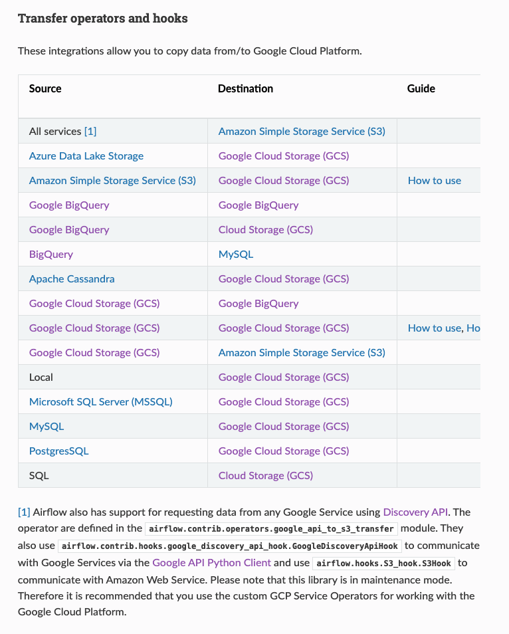Open Google BigQuery source beside Cloud Storage (GCS) destination
Image resolution: width=509 pixels, height=634 pixels.
tap(69, 230)
